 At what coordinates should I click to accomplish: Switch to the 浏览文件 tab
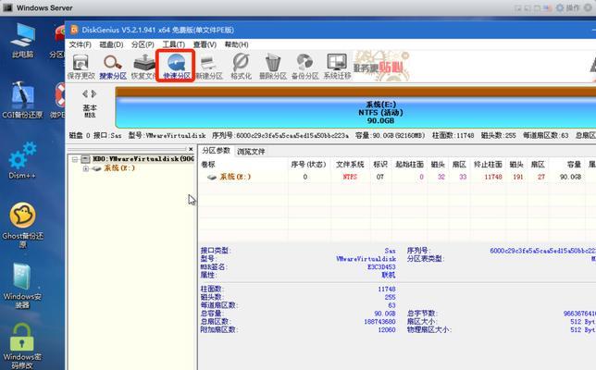[x=251, y=151]
